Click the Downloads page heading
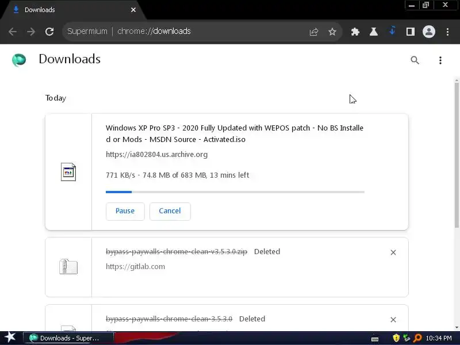Viewport: 460px width, 345px height. tap(70, 59)
